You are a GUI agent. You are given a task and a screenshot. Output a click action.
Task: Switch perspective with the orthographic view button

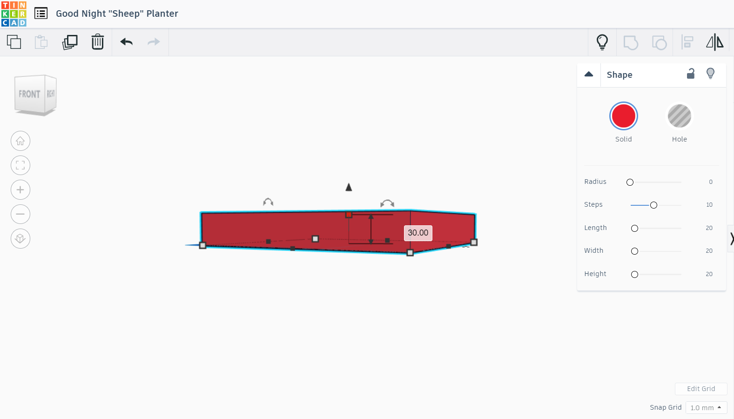[20, 239]
